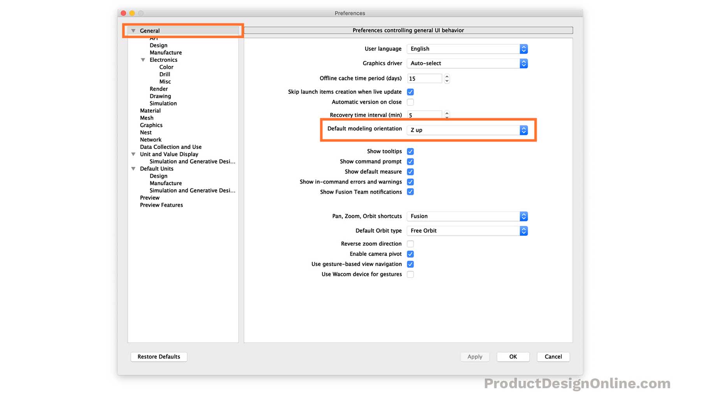
Task: Select the Render preferences item
Action: click(x=159, y=89)
